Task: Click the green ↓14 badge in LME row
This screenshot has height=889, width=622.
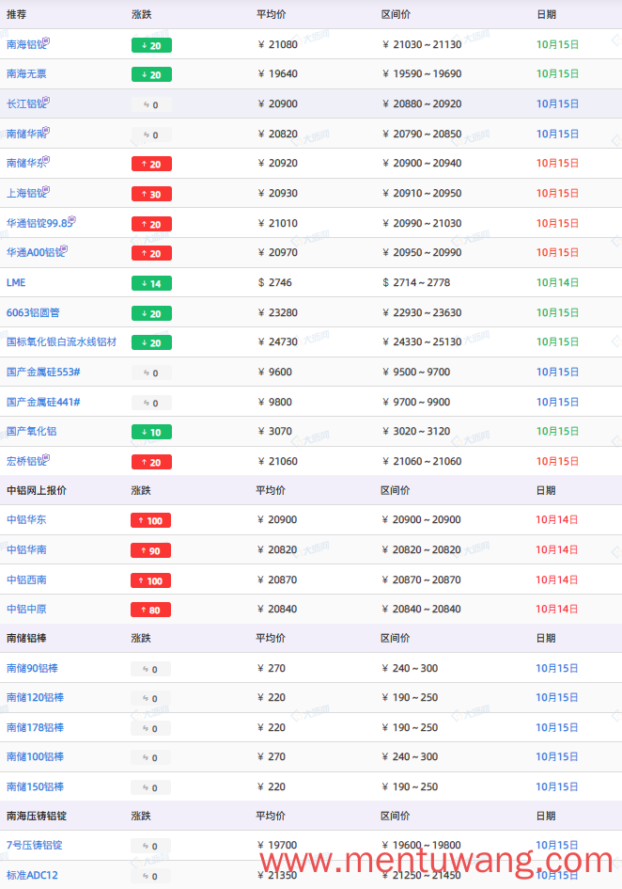Action: [x=151, y=283]
